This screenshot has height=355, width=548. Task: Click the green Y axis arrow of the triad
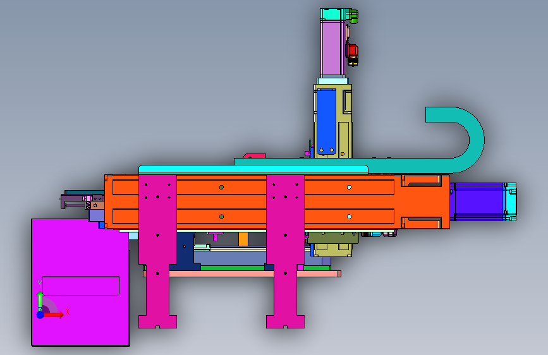40,300
